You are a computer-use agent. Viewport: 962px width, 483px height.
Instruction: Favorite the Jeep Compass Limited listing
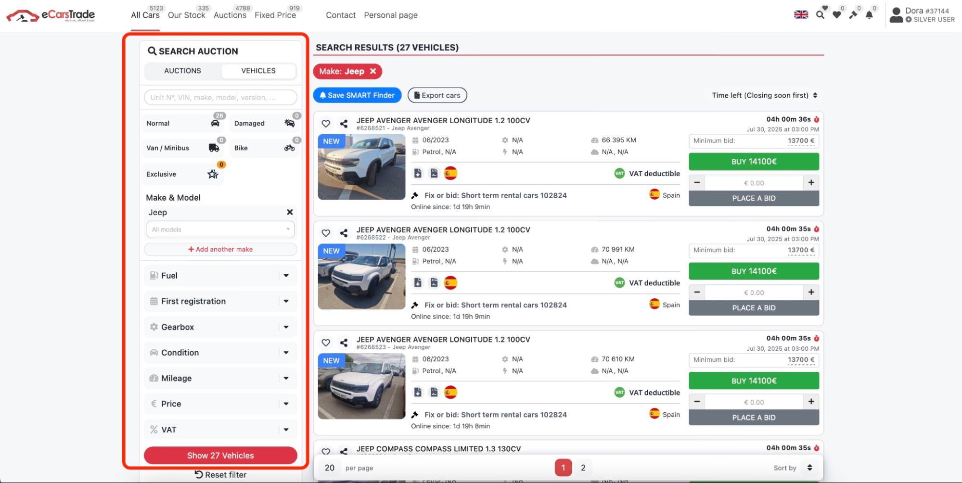point(326,452)
